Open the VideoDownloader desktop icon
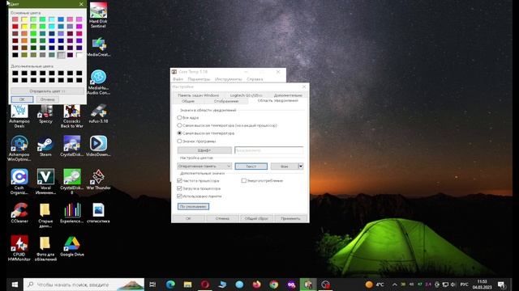The height and width of the screenshot is (291, 519). [98, 146]
